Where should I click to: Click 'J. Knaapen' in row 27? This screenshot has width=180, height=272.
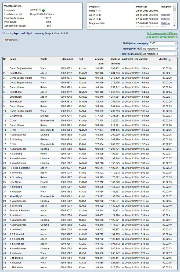point(16,192)
